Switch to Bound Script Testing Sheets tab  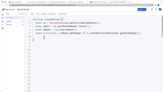[99, 2]
